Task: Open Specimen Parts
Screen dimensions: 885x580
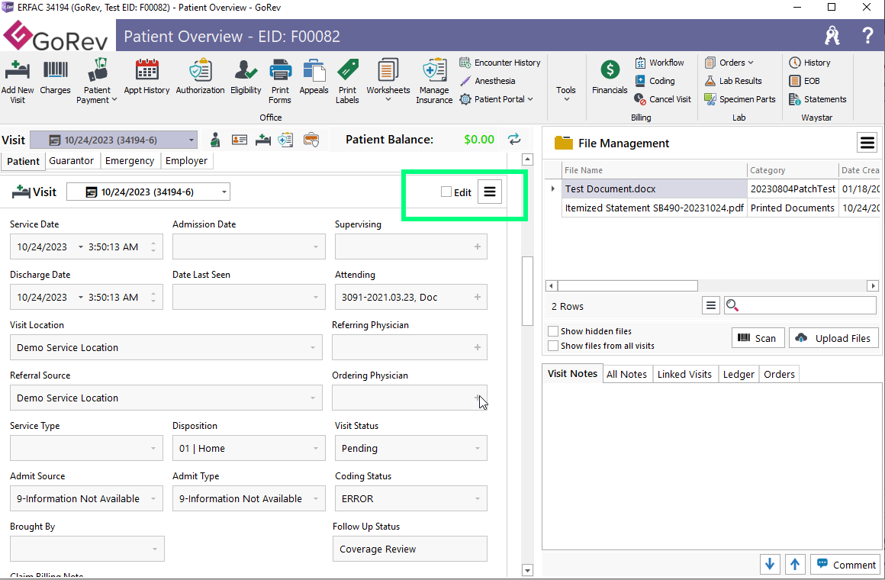Action: pos(739,99)
